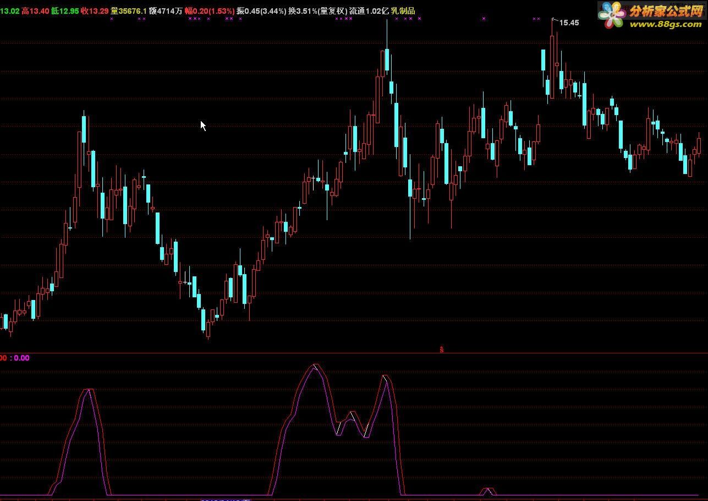
Task: Click the turnover 额4714万 readout
Action: 166,10
